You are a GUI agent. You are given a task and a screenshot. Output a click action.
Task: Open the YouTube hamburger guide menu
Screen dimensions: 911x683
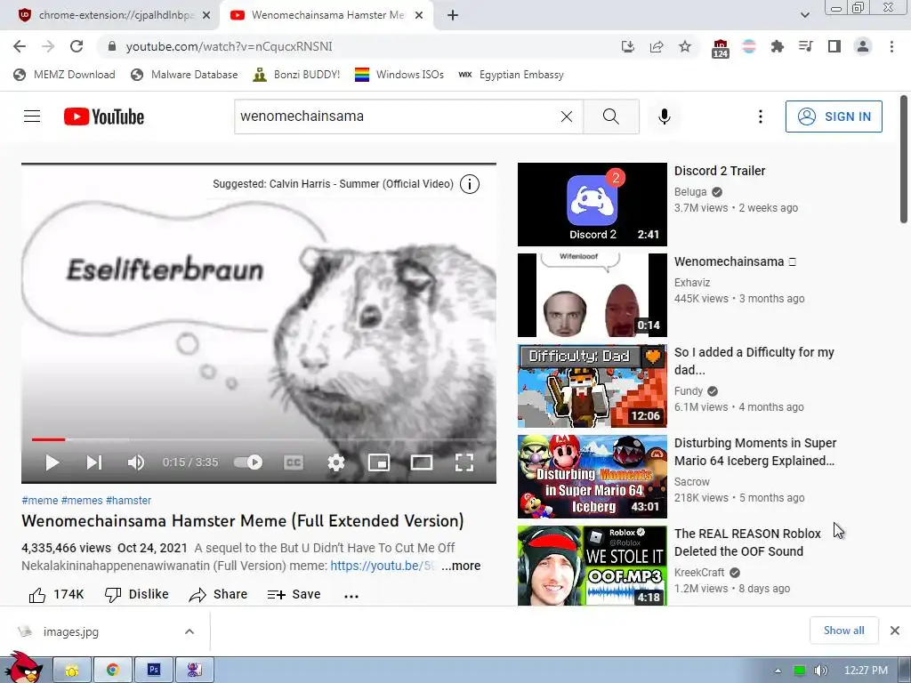pyautogui.click(x=32, y=117)
